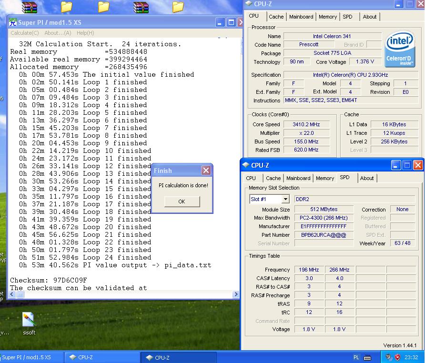Click the Core Speed 3410.2 MHz value

click(x=306, y=124)
